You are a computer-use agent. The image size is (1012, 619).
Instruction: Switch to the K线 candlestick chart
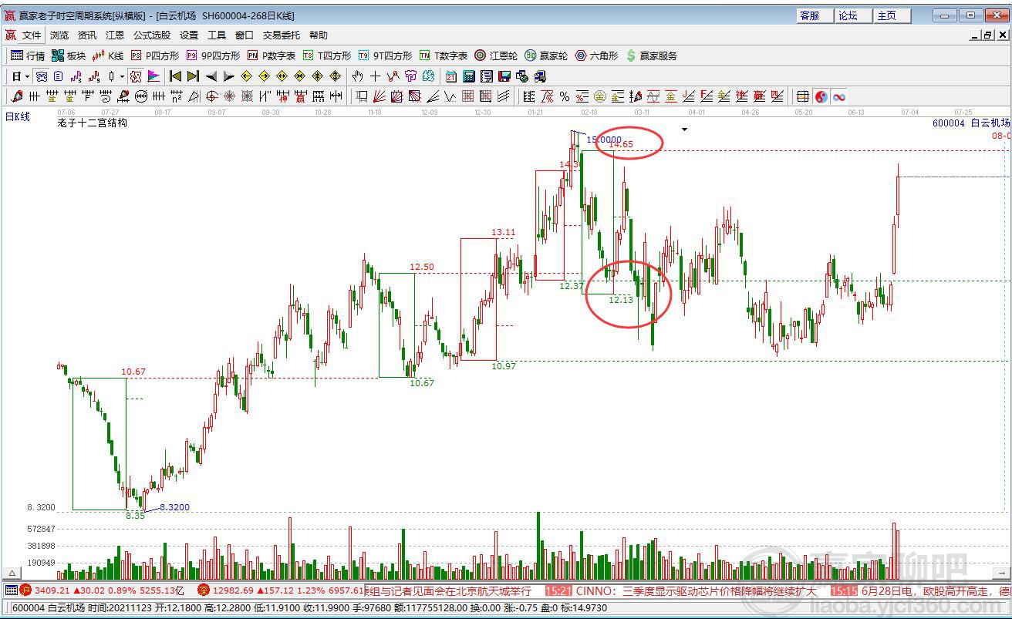[108, 56]
